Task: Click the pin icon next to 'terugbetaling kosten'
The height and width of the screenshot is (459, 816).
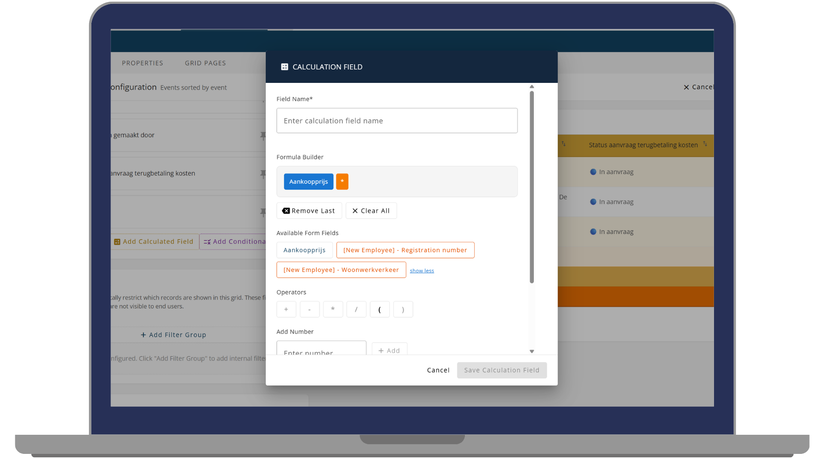Action: tap(263, 174)
